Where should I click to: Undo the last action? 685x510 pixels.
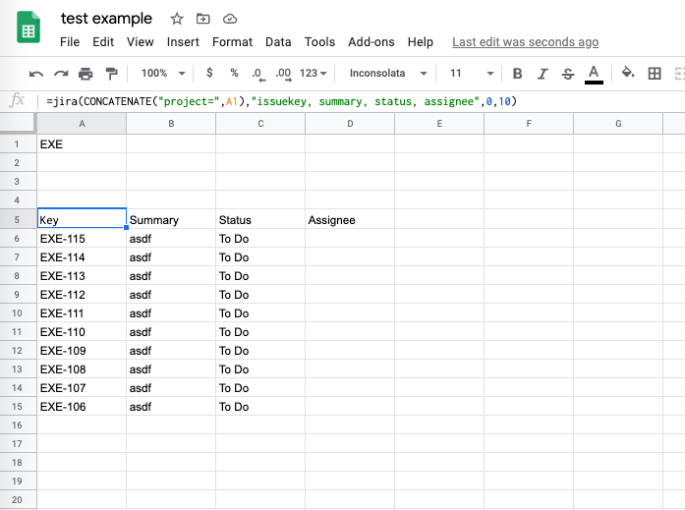[x=36, y=74]
